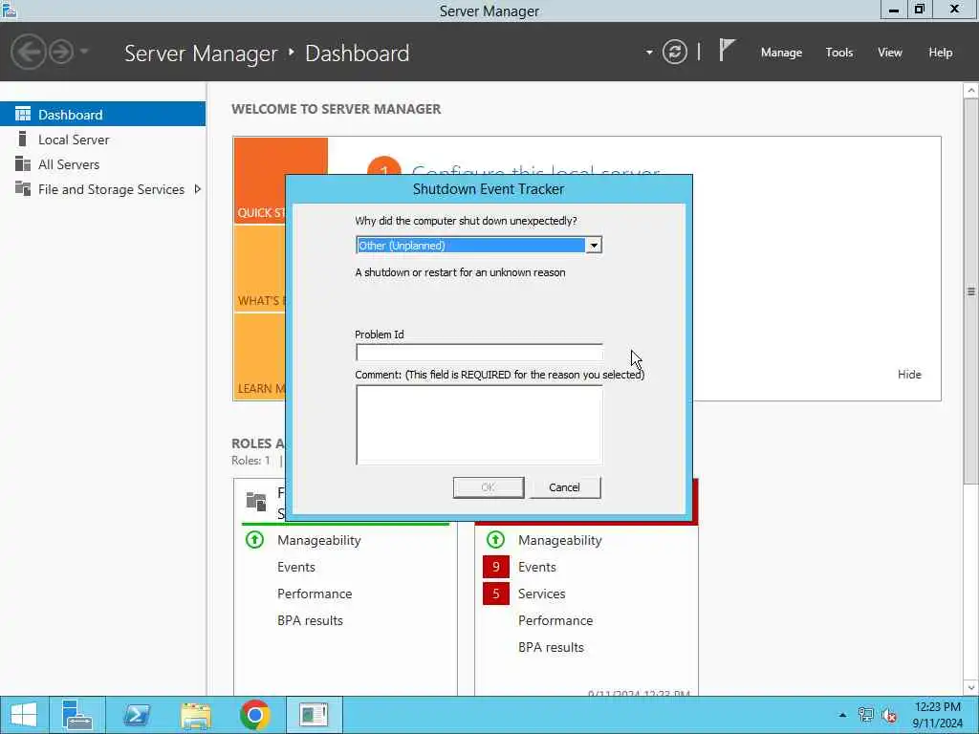Image resolution: width=979 pixels, height=734 pixels.
Task: Open the navigation history dropdown arrow
Action: click(84, 52)
